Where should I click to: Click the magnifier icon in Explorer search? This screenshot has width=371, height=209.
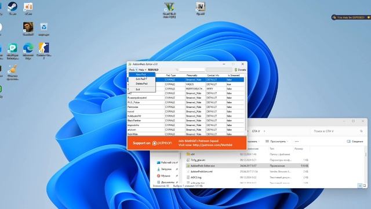[x=361, y=131]
